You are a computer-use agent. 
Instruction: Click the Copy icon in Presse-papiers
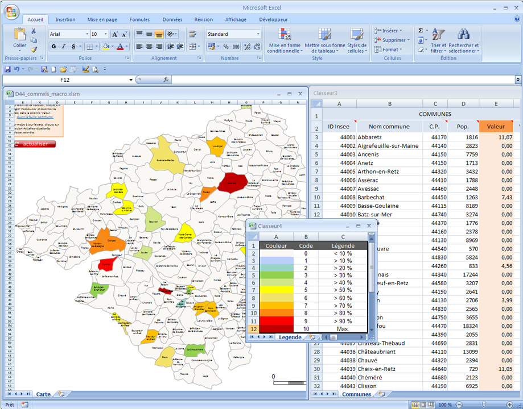(34, 40)
